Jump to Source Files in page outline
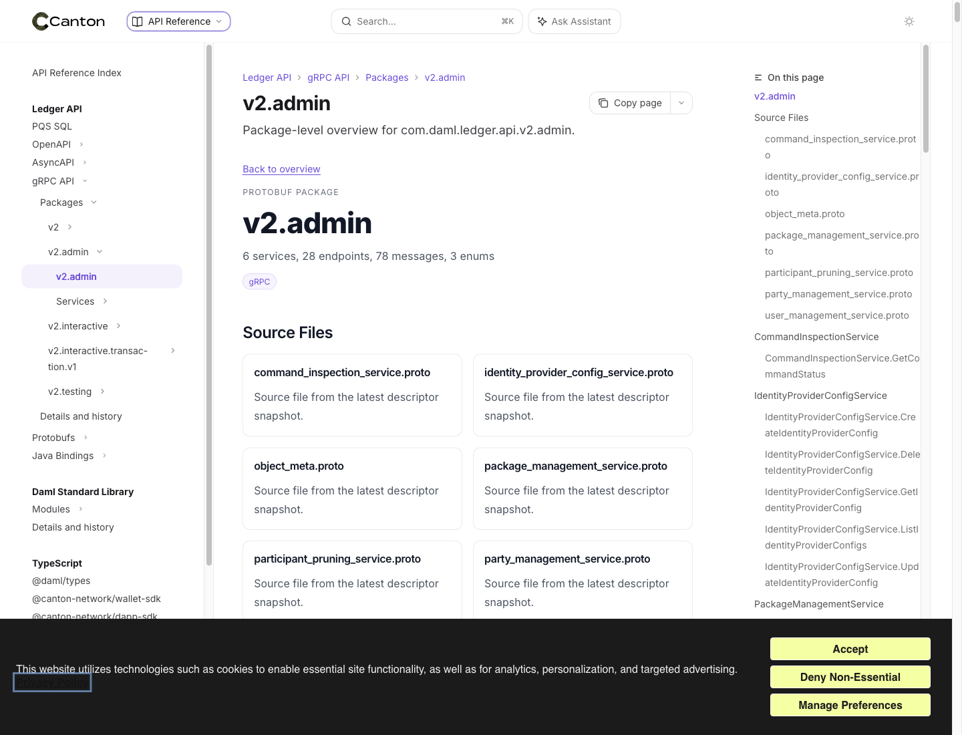This screenshot has height=735, width=962. (781, 118)
